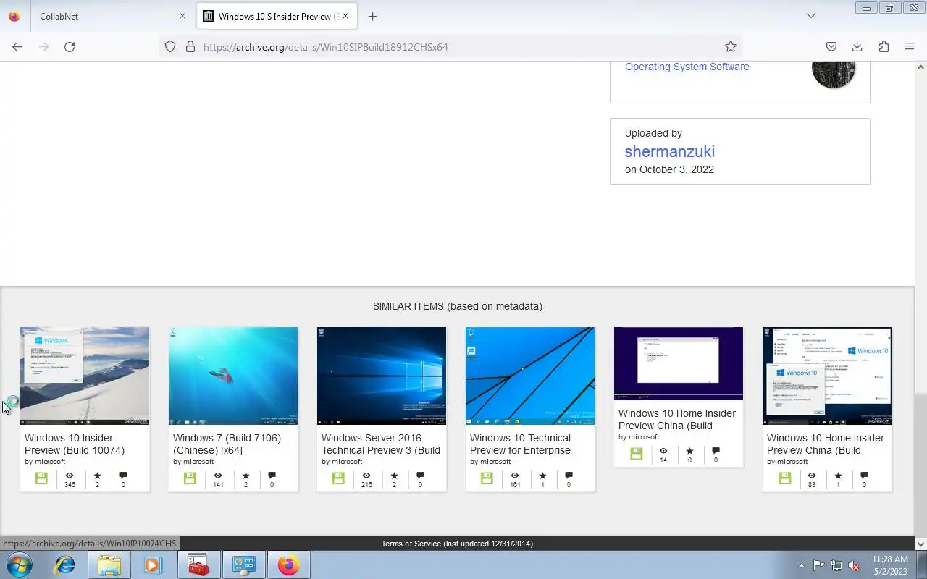This screenshot has width=927, height=579.
Task: Reload the current page
Action: pyautogui.click(x=70, y=46)
